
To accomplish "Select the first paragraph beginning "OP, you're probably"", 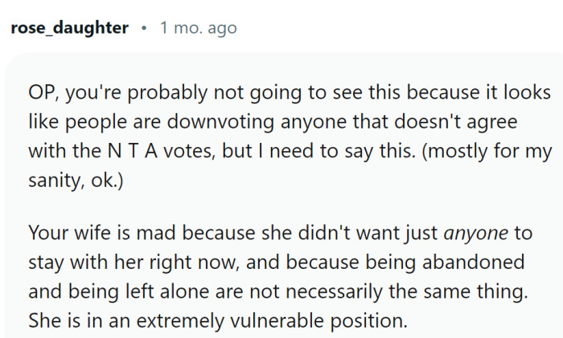I will (290, 136).
